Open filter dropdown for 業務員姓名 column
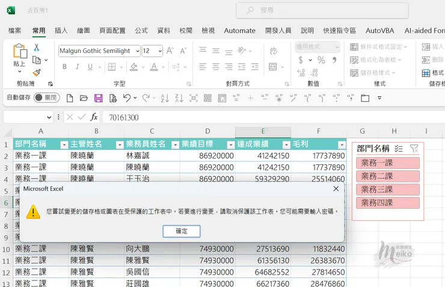This screenshot has height=287, width=445. (x=175, y=145)
